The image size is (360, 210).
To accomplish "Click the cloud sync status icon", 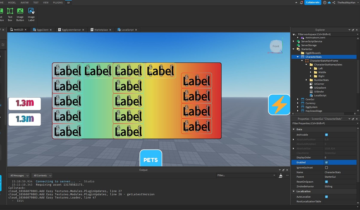I will click(329, 2).
